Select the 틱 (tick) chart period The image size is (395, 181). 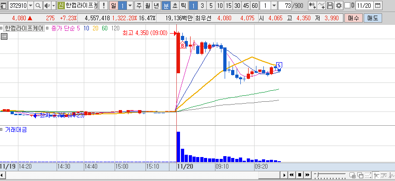(183, 5)
